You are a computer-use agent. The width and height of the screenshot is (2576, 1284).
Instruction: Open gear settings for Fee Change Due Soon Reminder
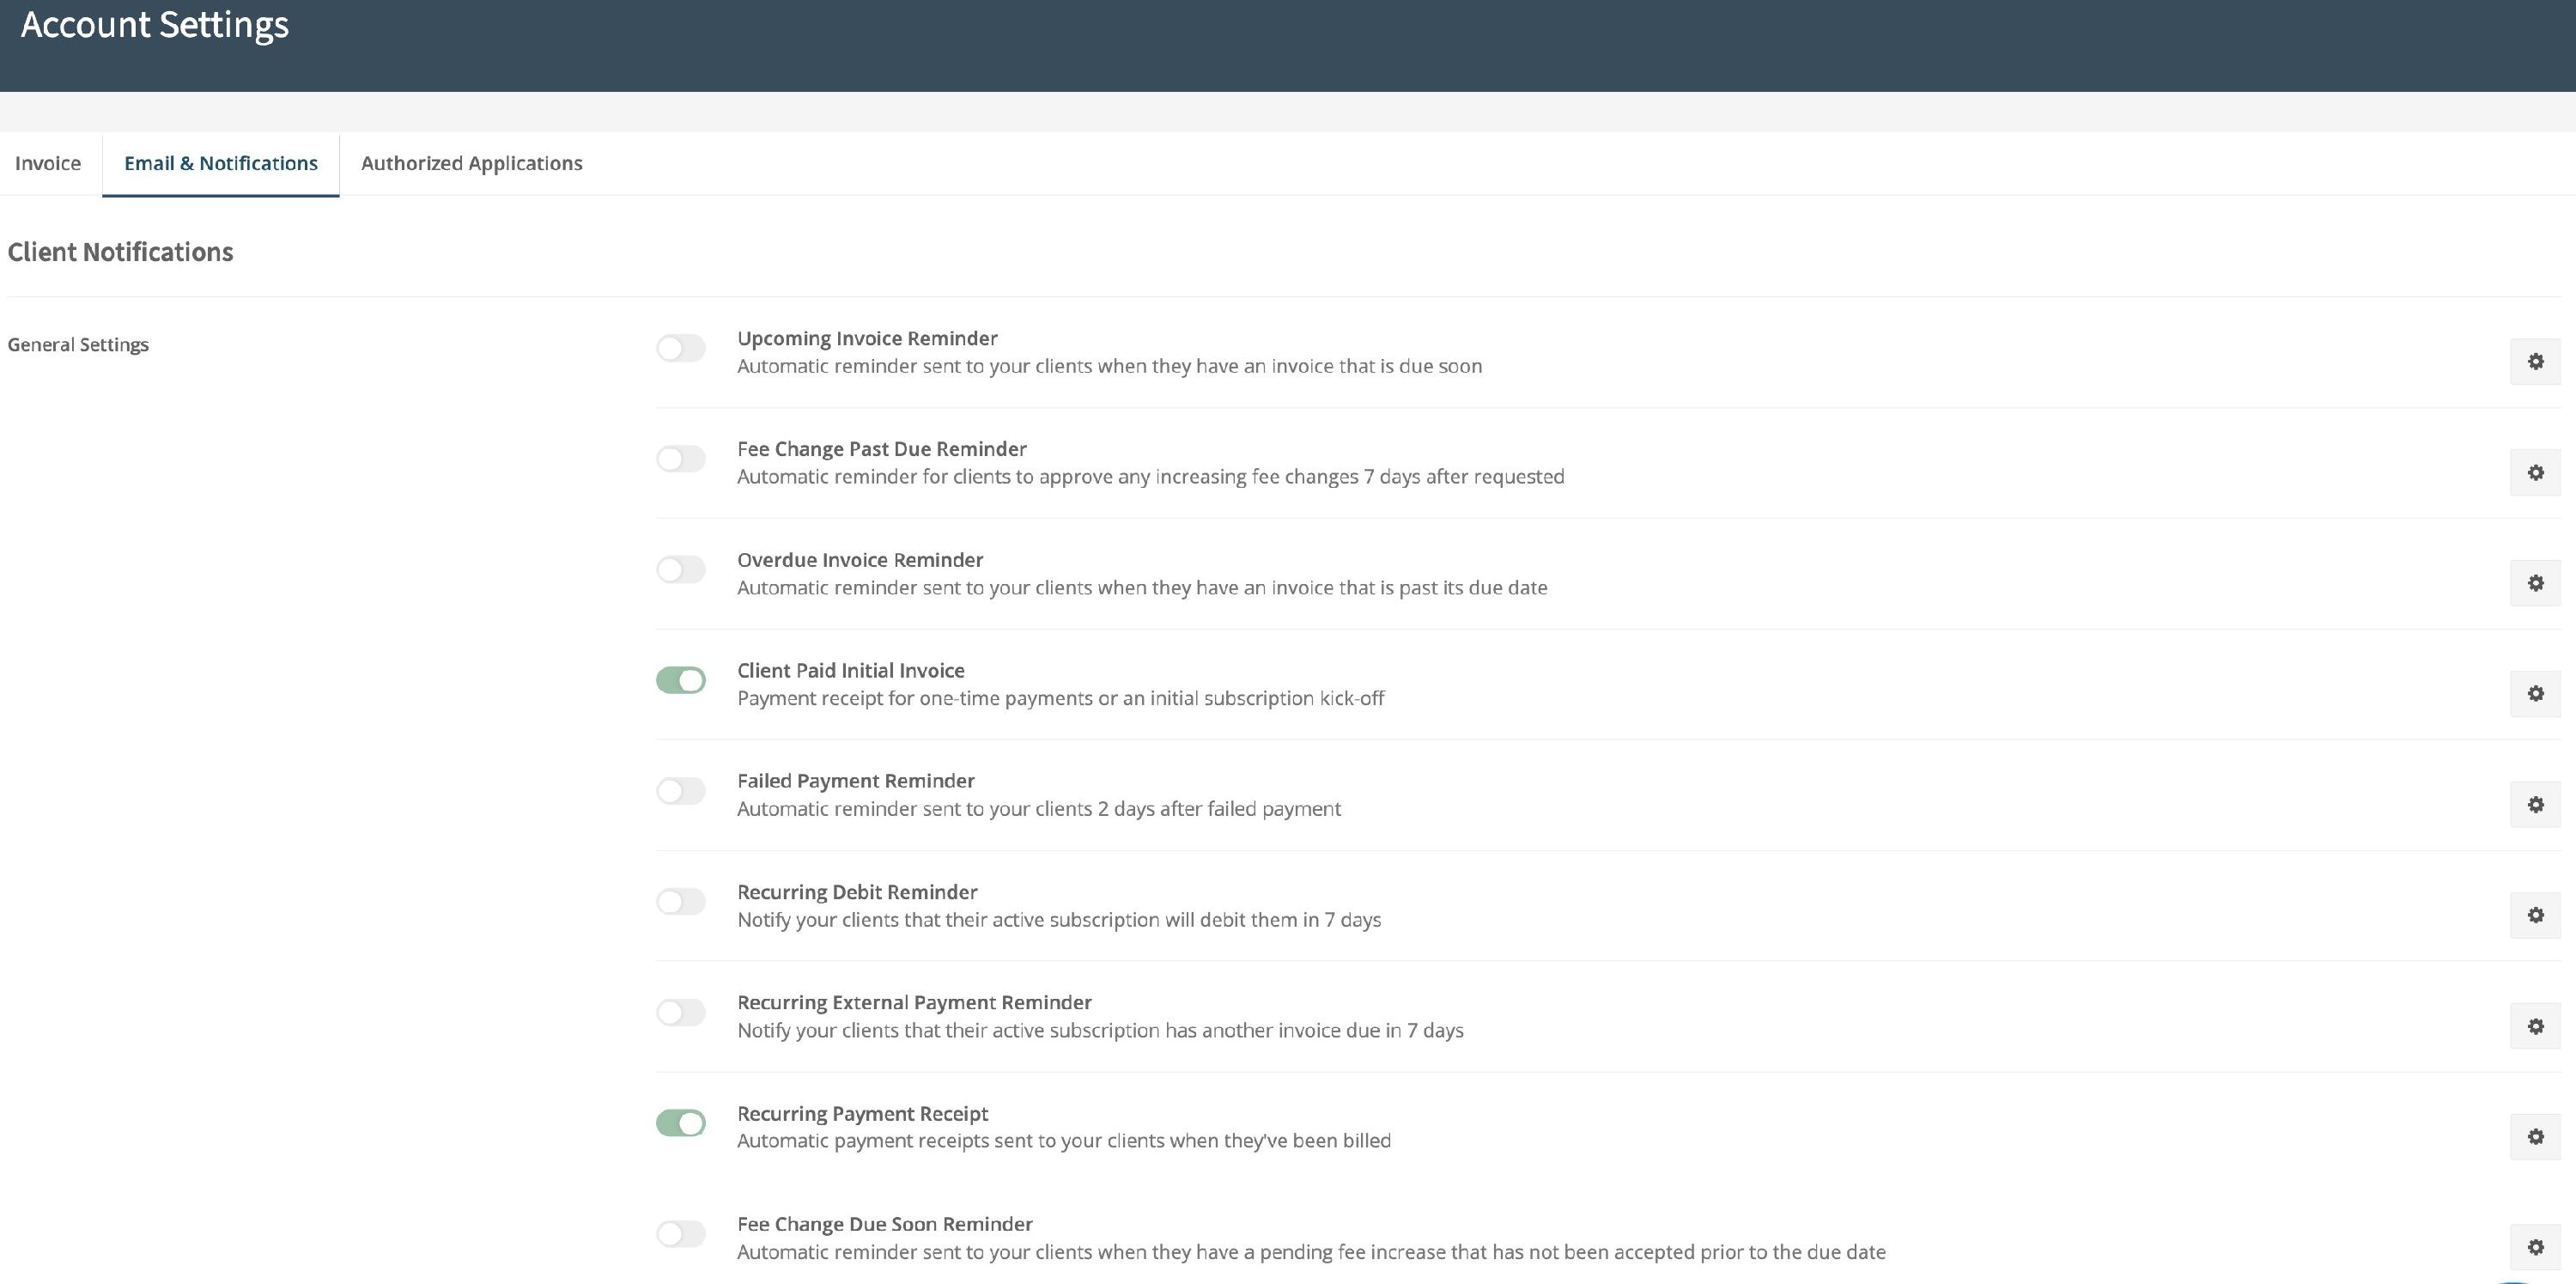point(2535,1247)
